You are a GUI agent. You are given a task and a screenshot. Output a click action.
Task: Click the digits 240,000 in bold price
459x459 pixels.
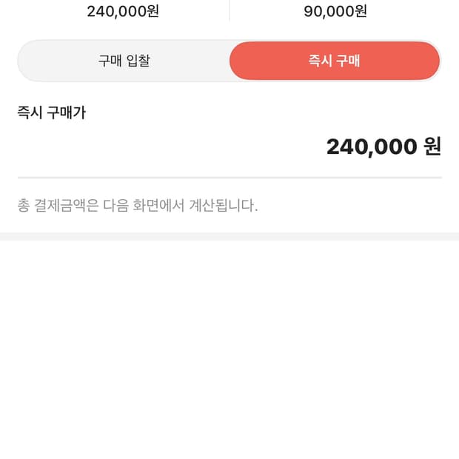(x=372, y=147)
